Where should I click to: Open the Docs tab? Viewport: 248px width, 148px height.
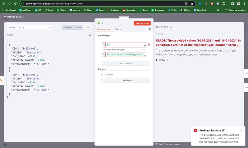tap(118, 29)
